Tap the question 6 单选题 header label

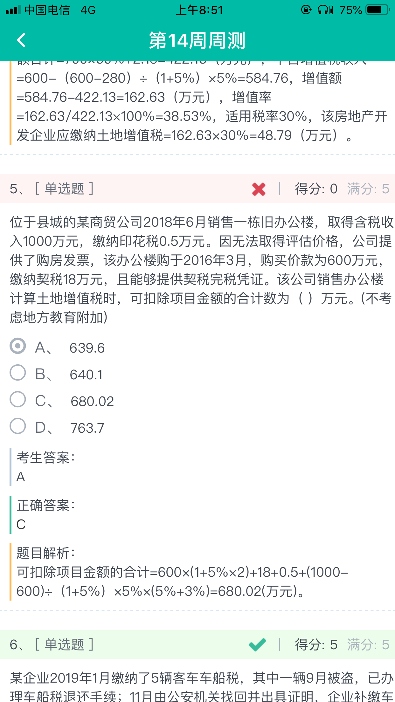(x=65, y=645)
